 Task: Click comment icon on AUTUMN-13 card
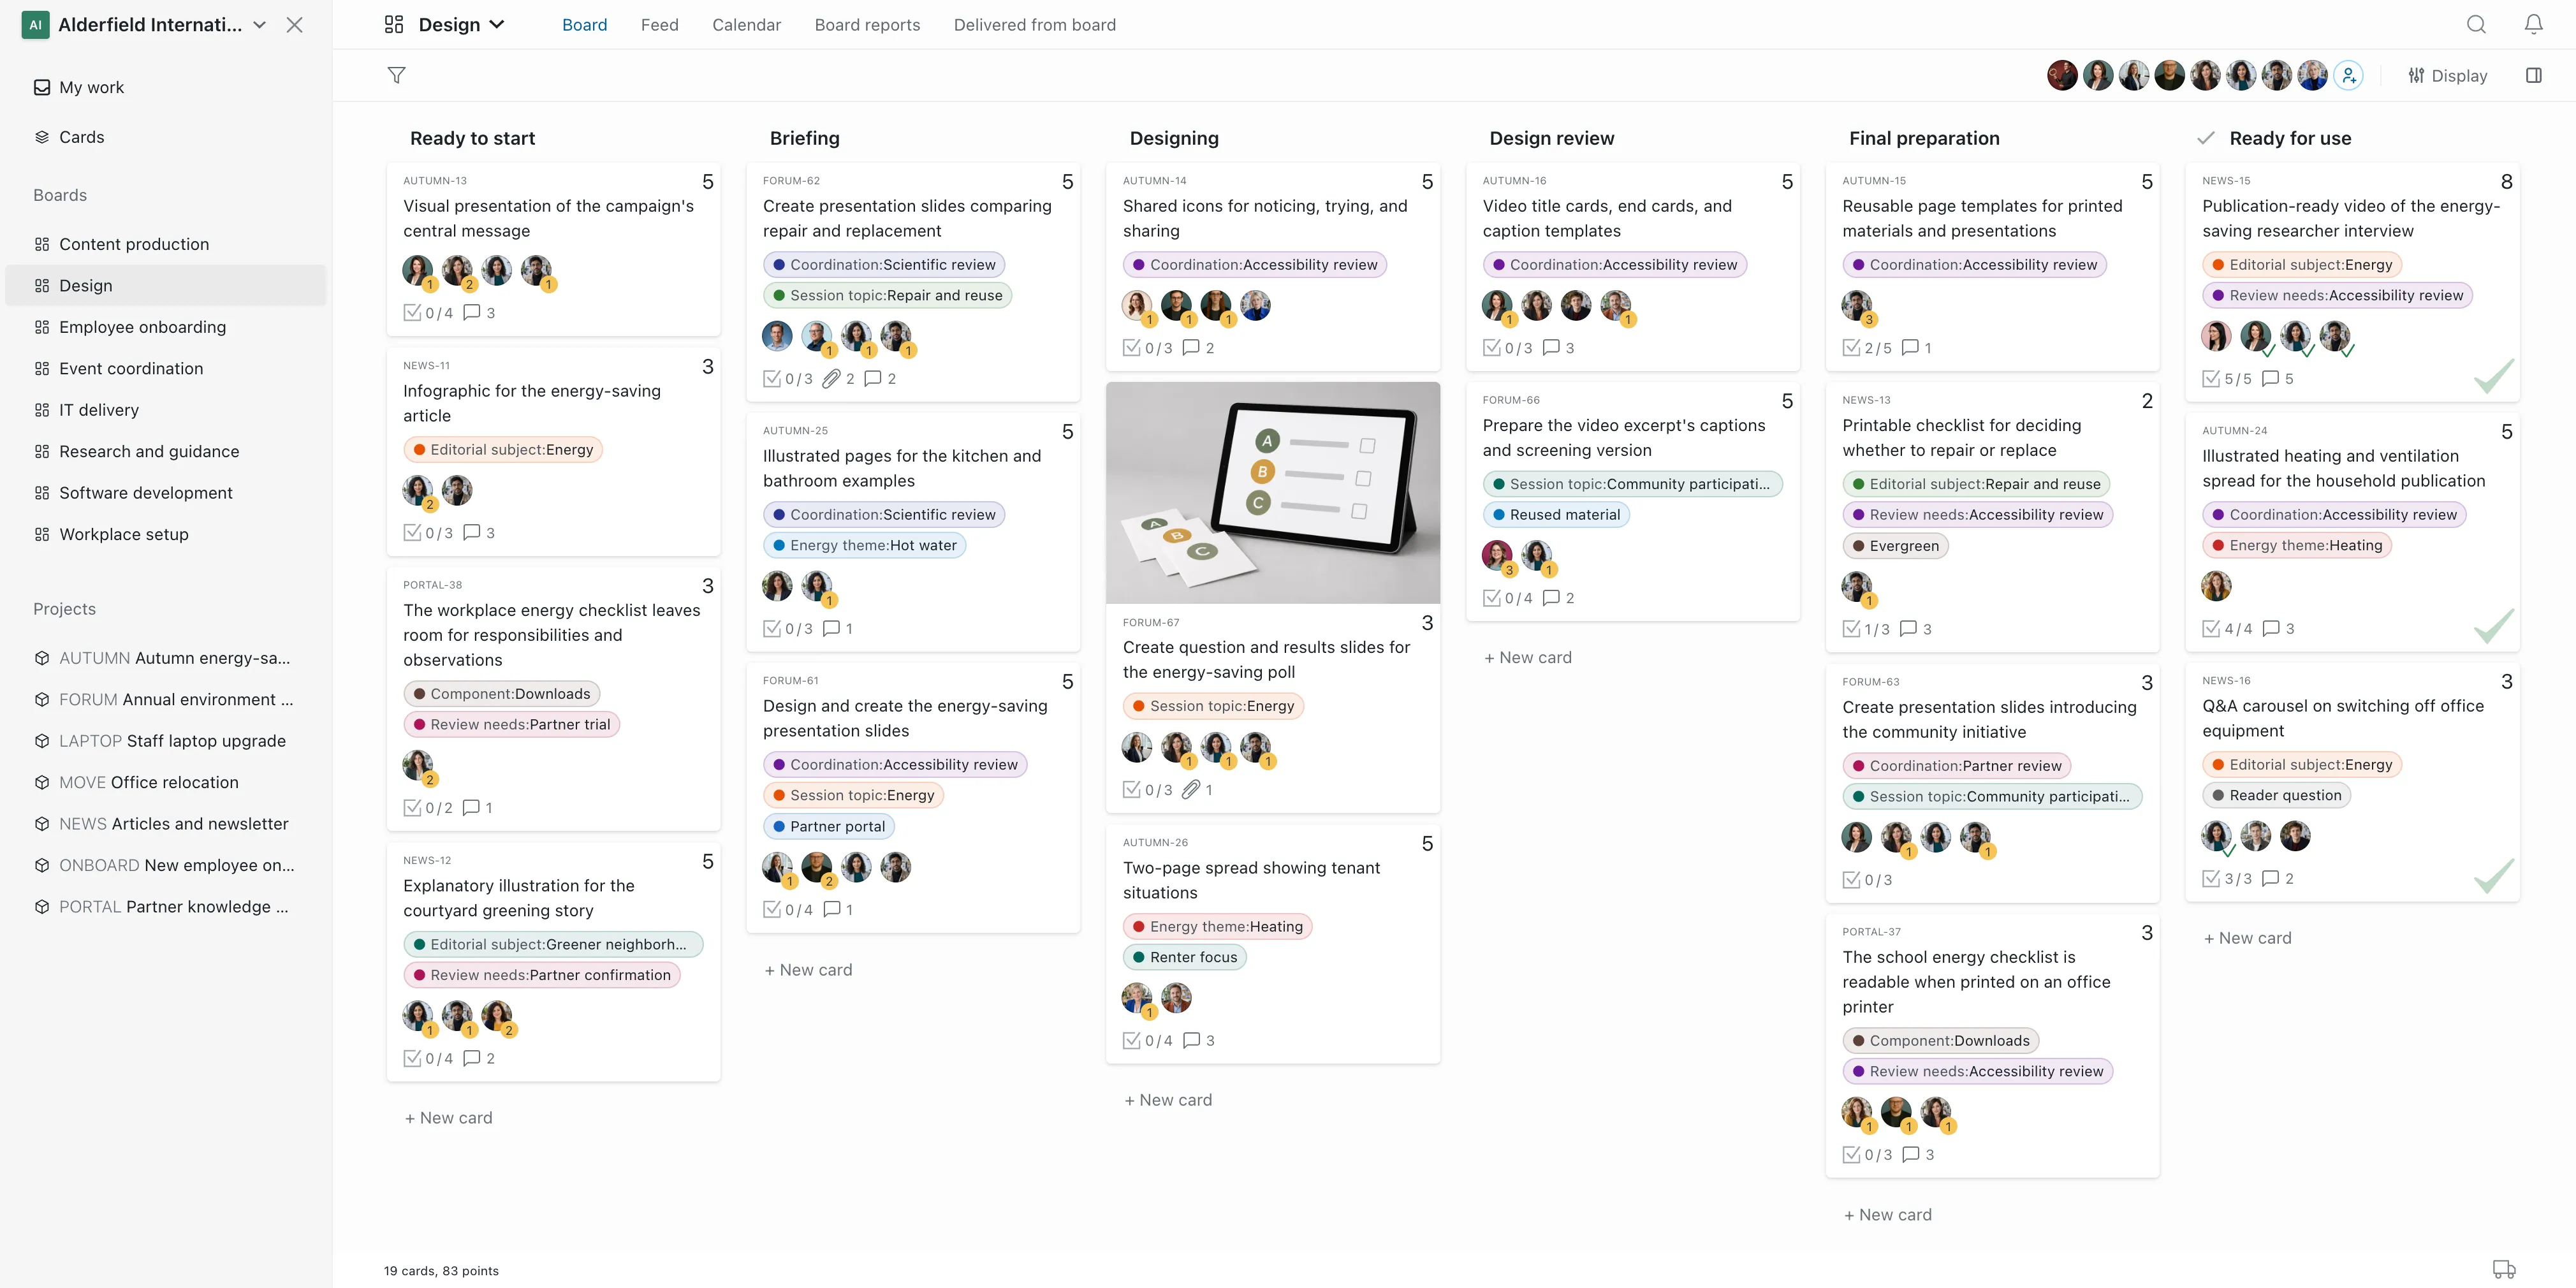[472, 312]
